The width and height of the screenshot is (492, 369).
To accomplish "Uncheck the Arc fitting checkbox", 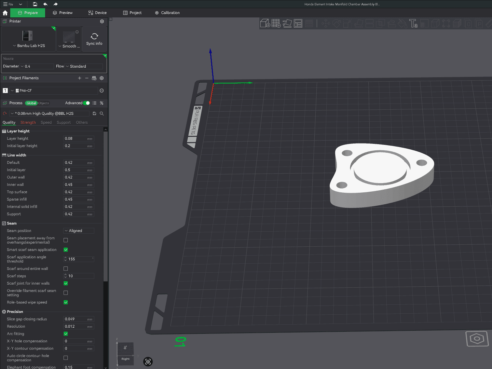I will [x=66, y=334].
